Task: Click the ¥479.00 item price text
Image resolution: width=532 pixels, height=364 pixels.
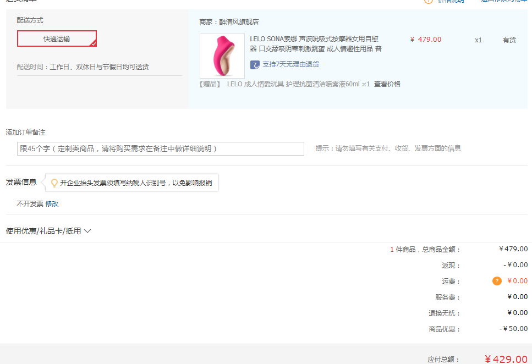Action: click(x=425, y=40)
